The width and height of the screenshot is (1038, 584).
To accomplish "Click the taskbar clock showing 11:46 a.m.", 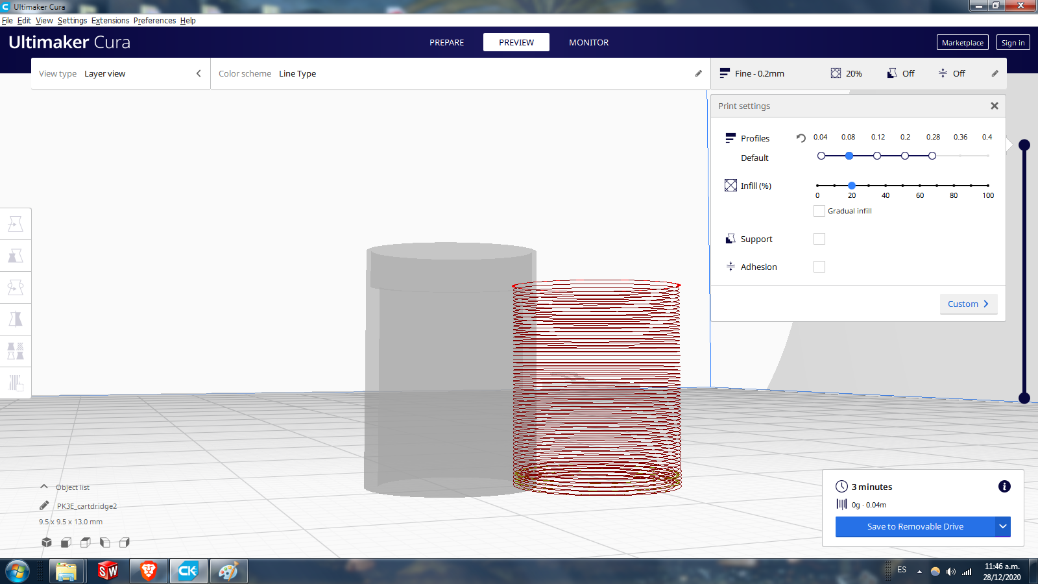I will pos(1002,572).
